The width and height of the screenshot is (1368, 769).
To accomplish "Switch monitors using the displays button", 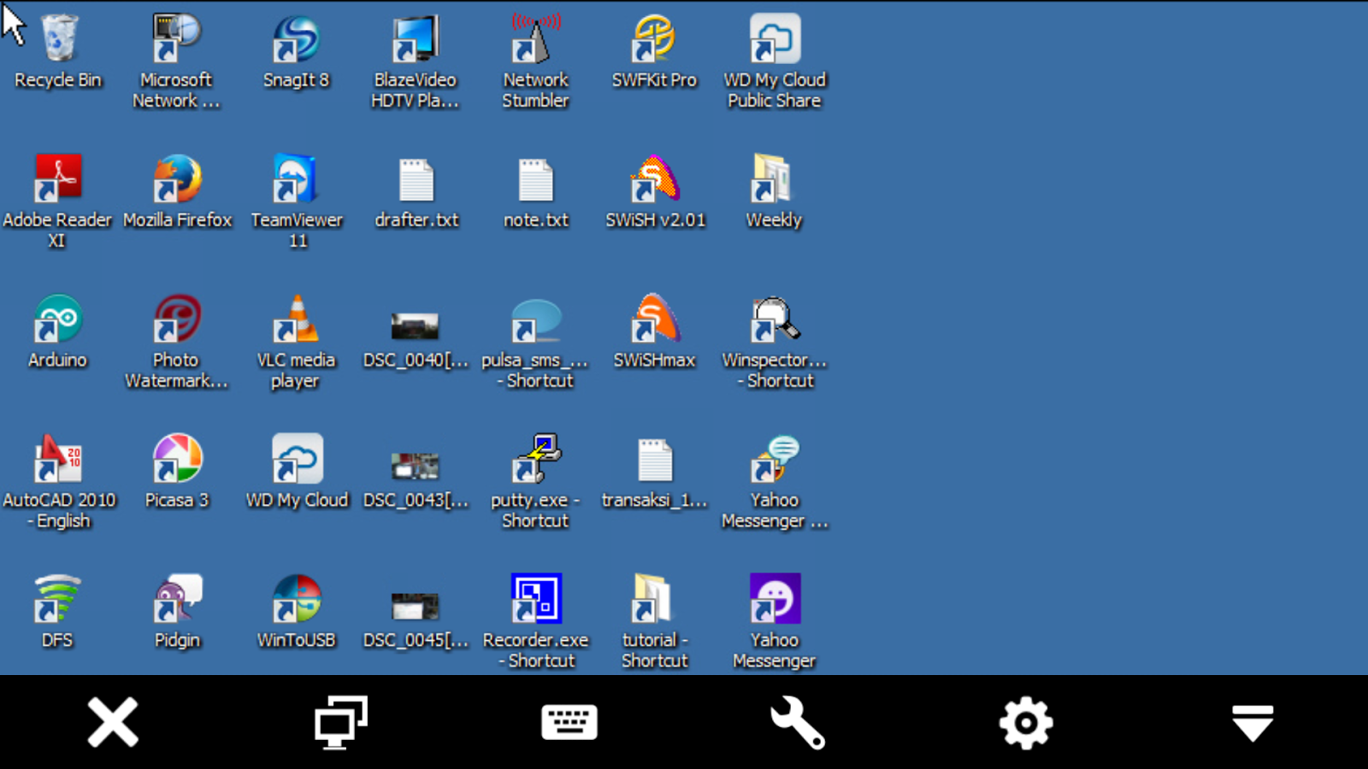I will pos(341,723).
